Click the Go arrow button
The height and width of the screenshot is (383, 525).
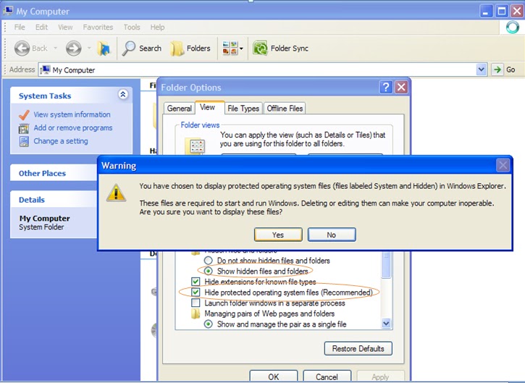tap(497, 70)
